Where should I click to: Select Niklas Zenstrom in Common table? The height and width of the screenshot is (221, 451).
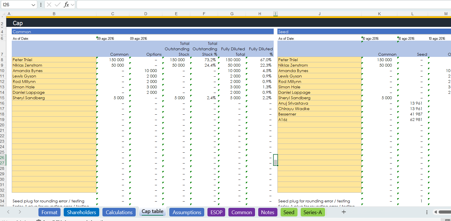tap(54, 65)
